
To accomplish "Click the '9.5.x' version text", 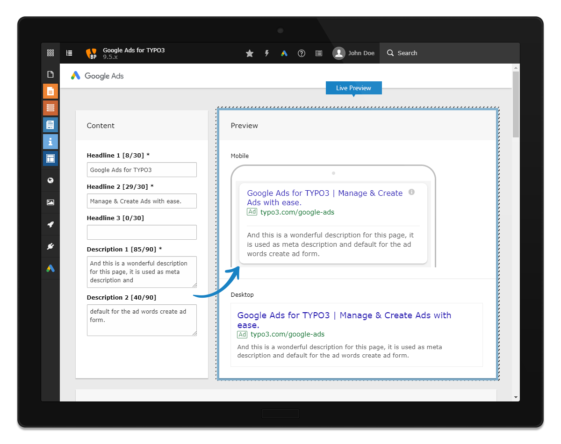I will pos(110,57).
